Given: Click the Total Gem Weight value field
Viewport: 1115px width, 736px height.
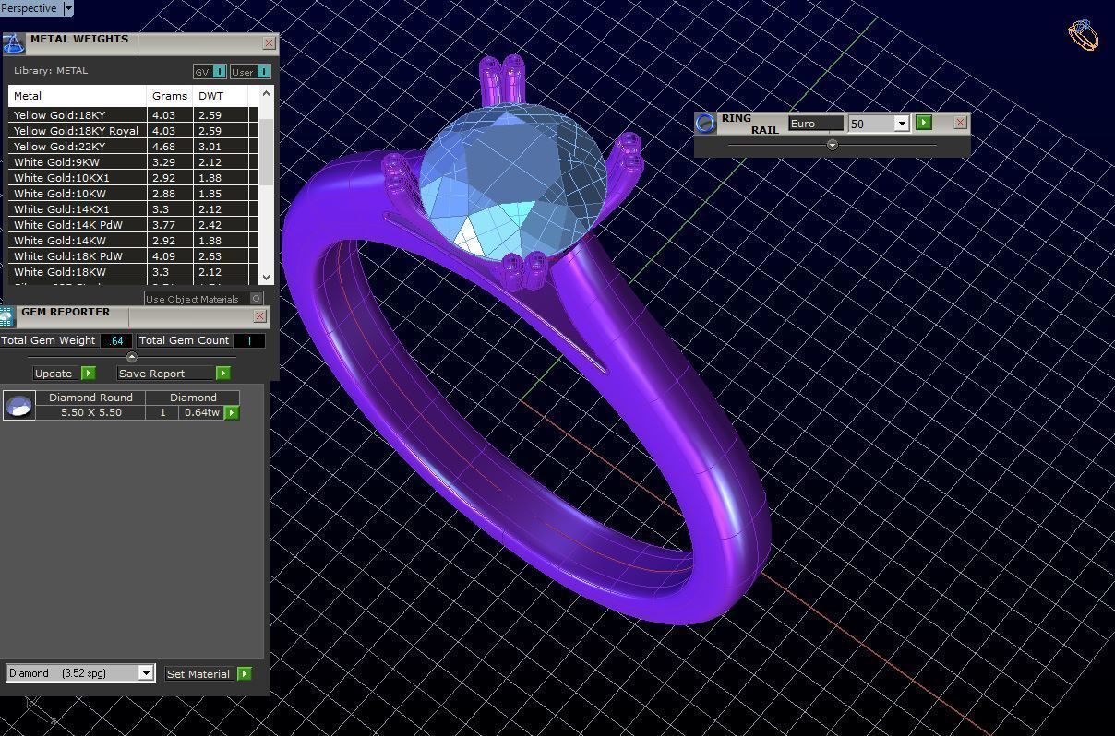Looking at the screenshot, I should tap(115, 340).
